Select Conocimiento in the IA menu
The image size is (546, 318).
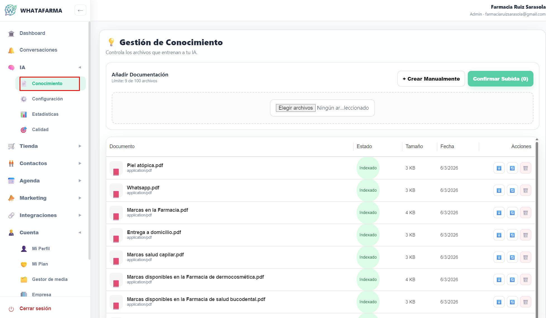point(47,83)
